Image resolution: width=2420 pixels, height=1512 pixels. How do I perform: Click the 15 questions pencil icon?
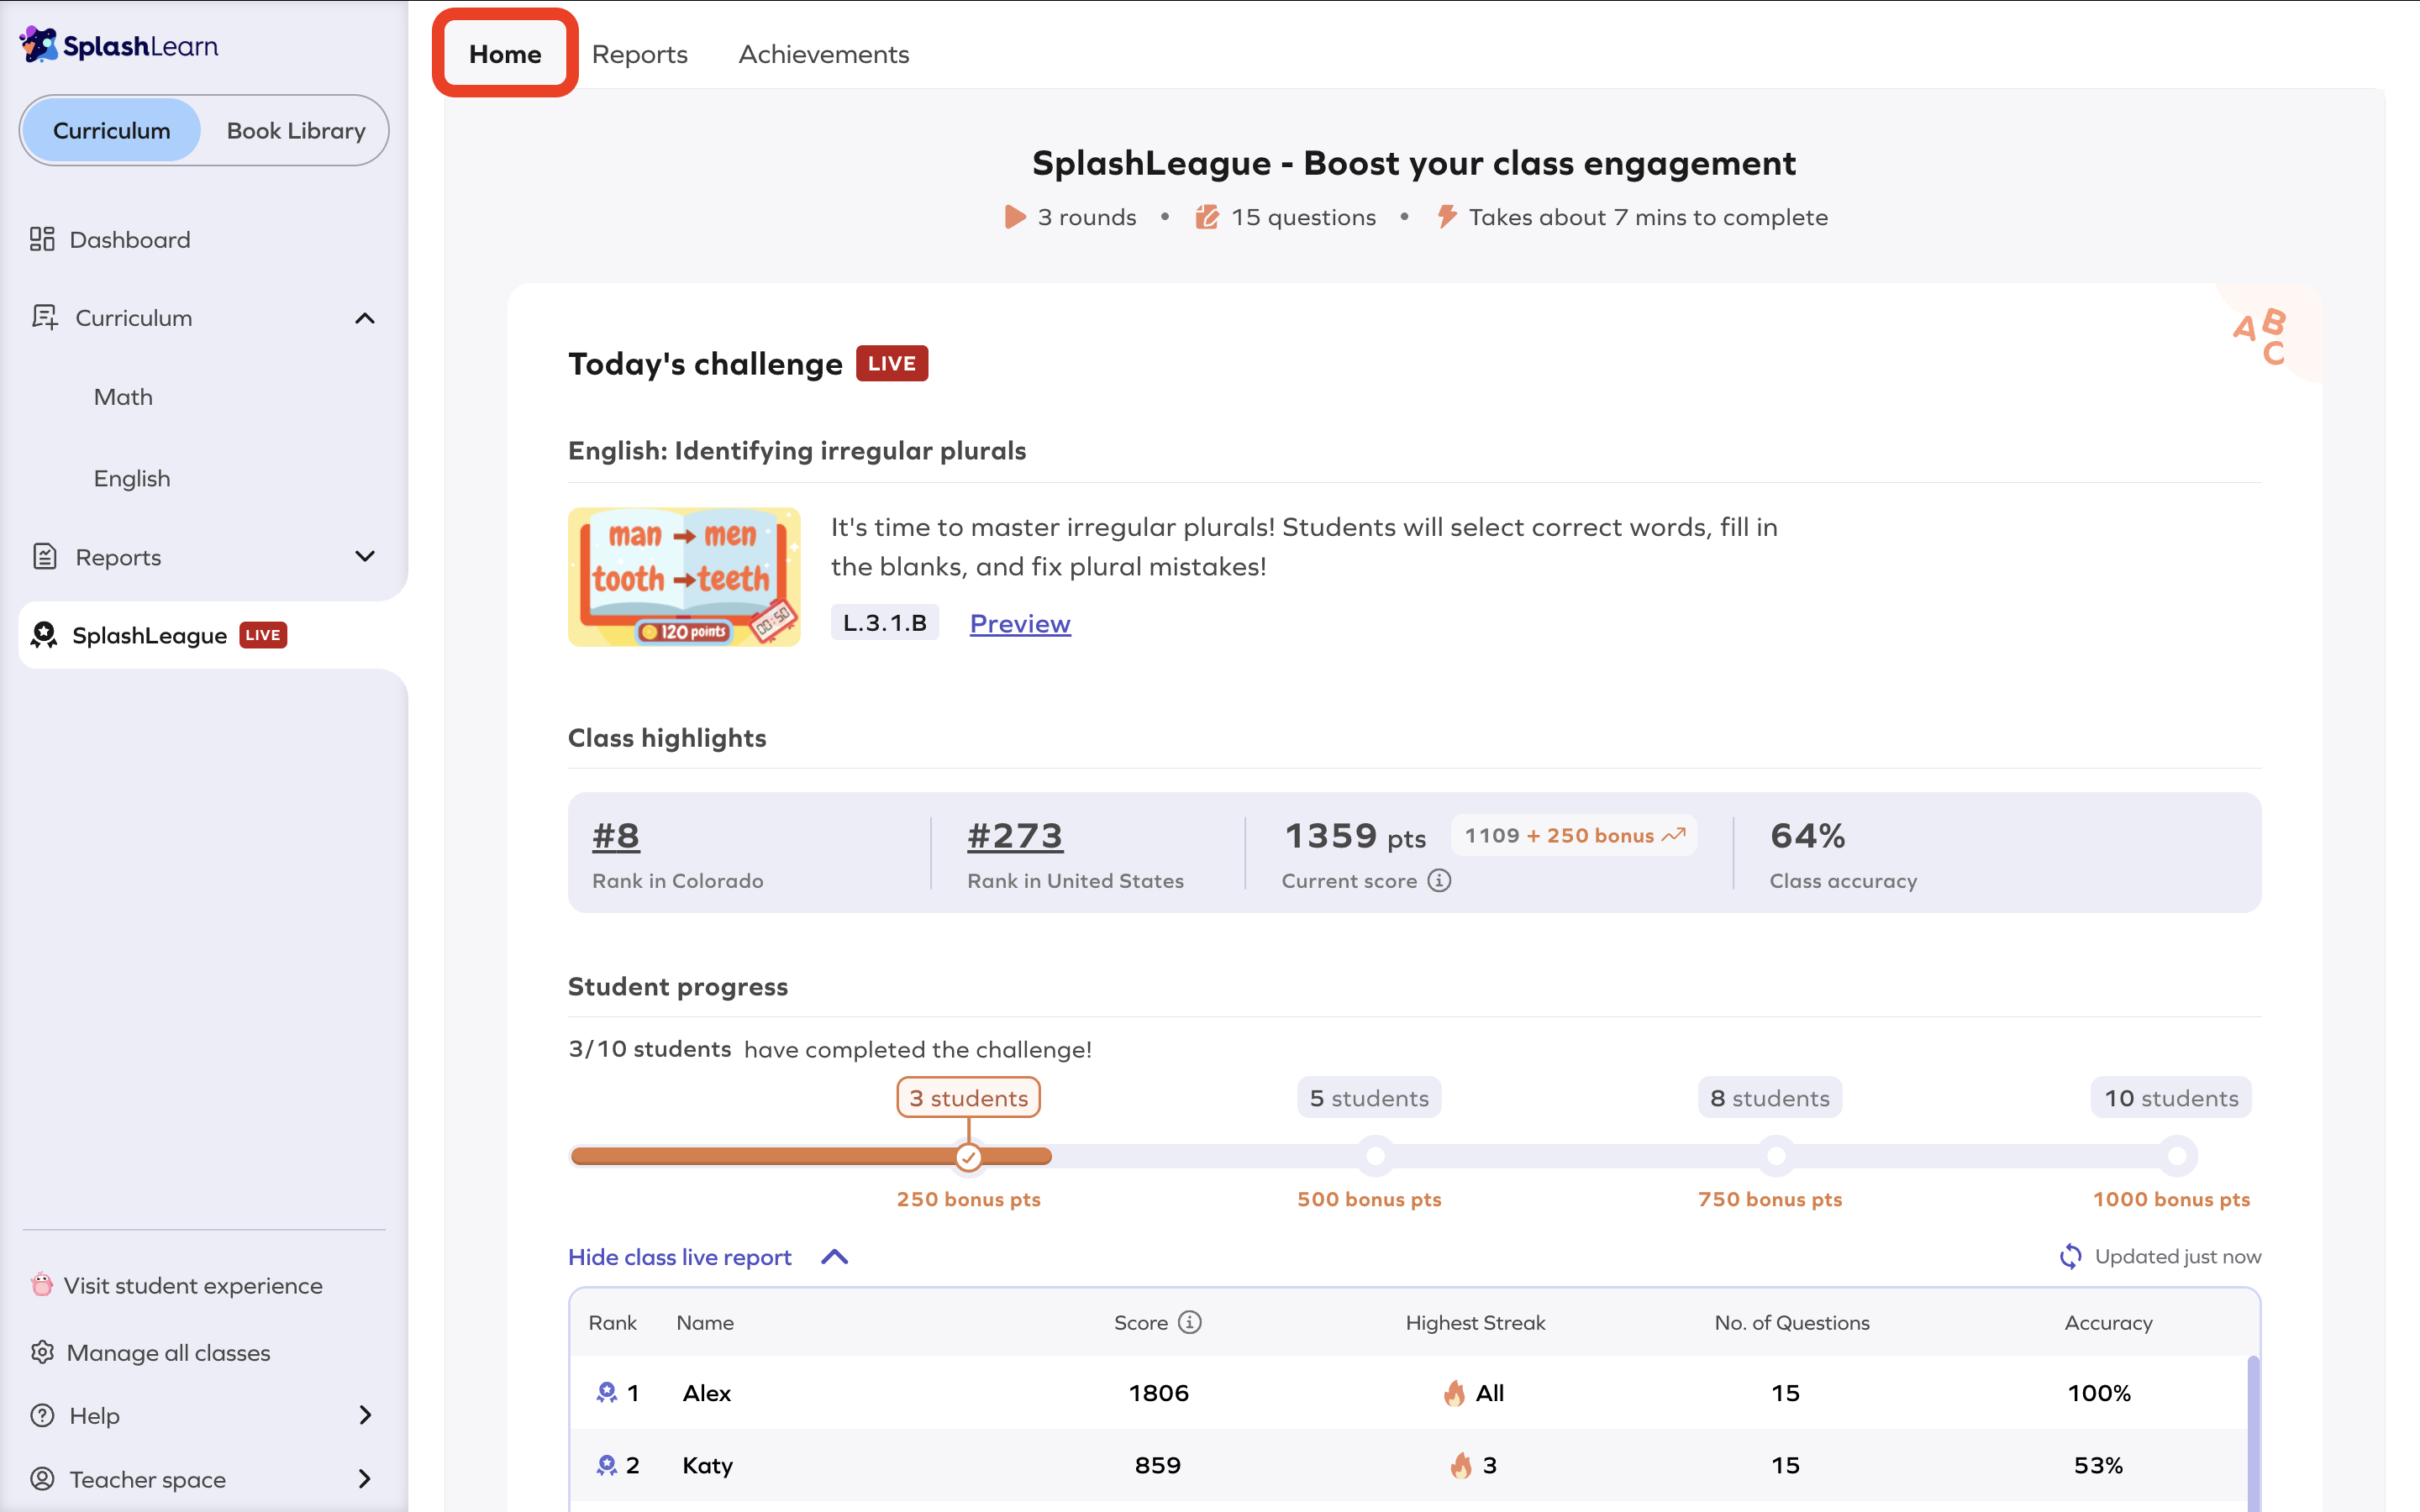point(1207,217)
